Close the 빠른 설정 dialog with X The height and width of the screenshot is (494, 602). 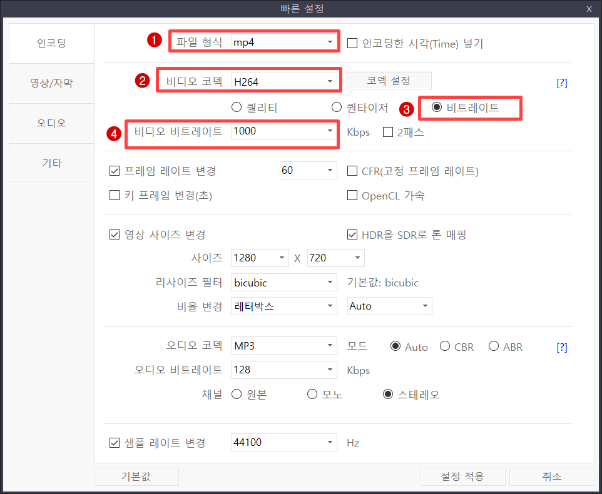tap(589, 9)
